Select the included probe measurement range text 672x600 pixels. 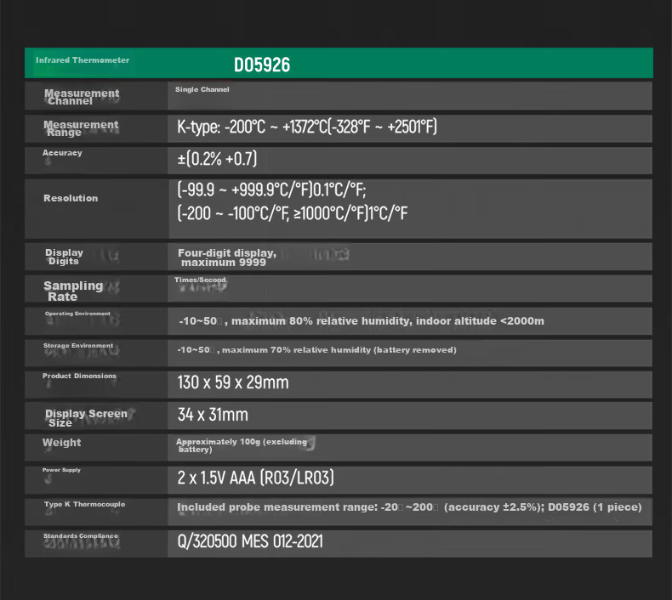[409, 507]
